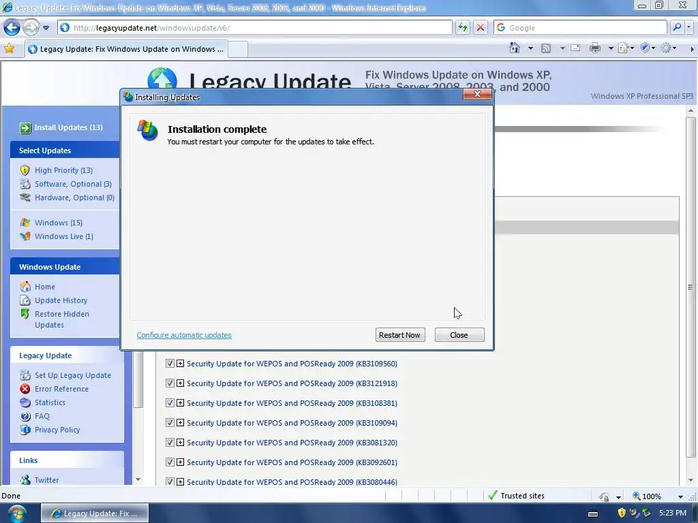Click Privacy Policy info icon

[x=25, y=430]
